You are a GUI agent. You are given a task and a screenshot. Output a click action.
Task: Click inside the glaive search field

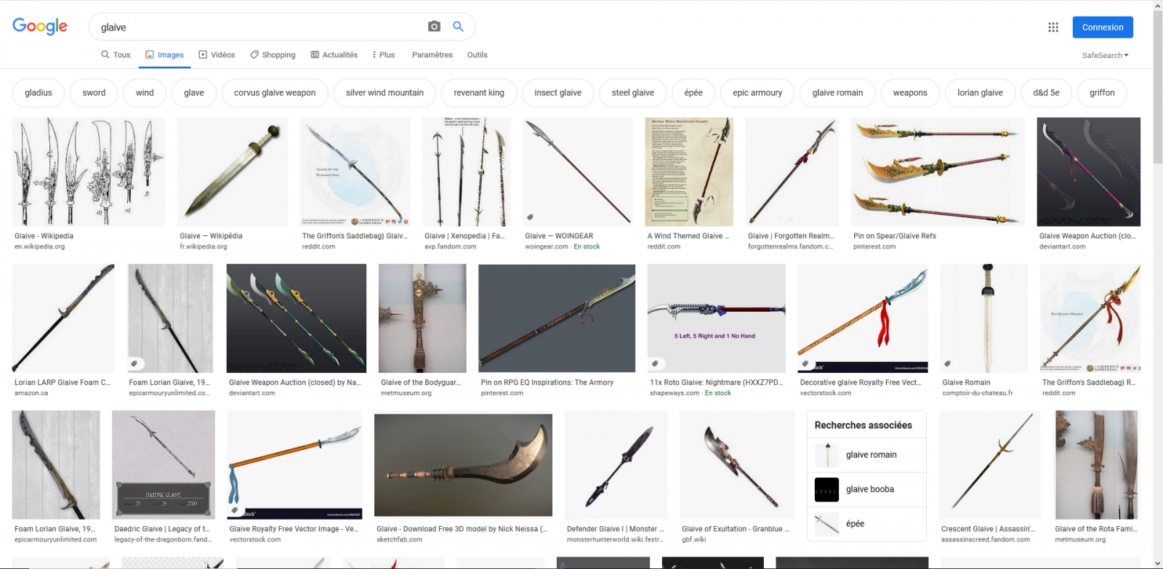(x=262, y=28)
